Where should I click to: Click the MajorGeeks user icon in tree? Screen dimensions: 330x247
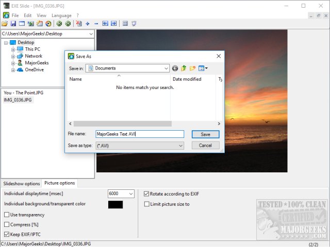click(x=20, y=63)
